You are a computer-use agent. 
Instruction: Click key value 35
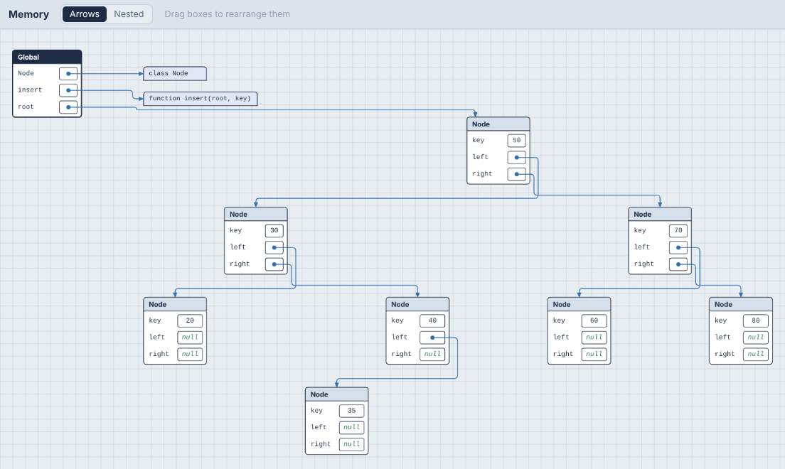[x=351, y=411]
